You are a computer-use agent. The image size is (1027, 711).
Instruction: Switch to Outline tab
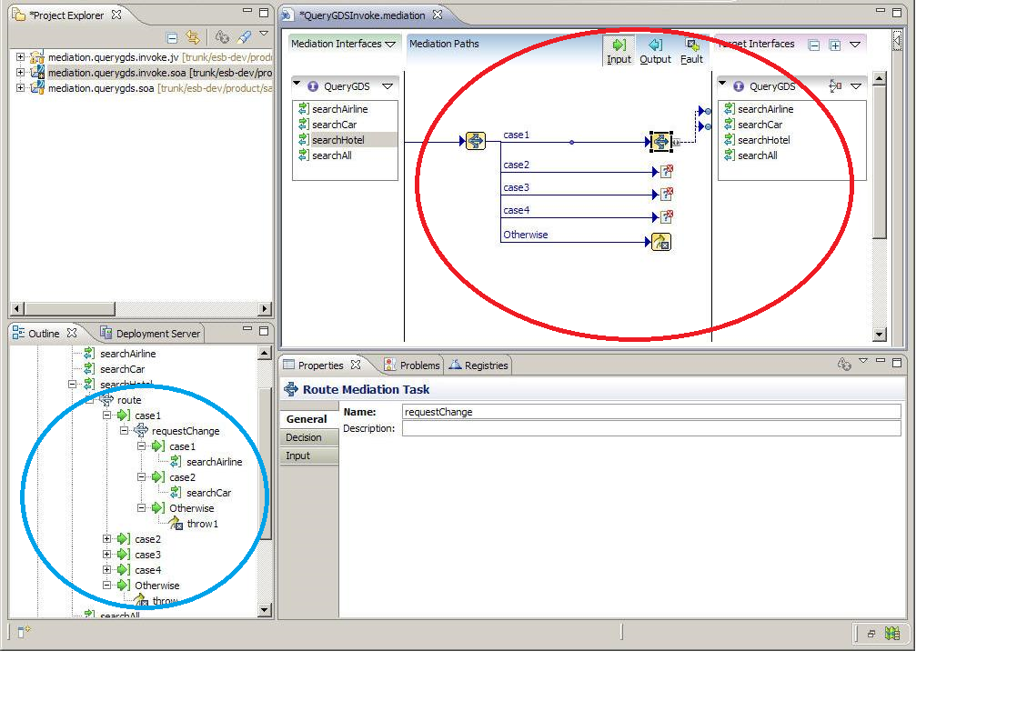44,334
